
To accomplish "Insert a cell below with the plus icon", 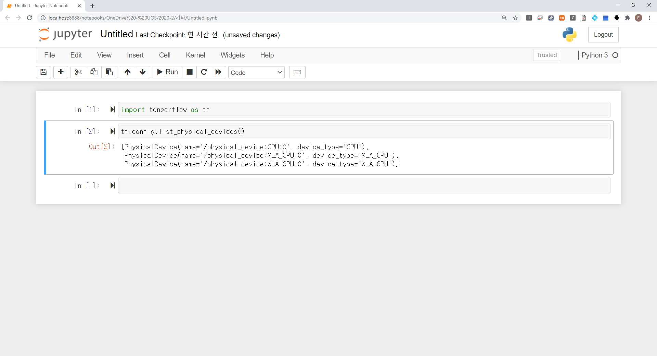I will [61, 72].
